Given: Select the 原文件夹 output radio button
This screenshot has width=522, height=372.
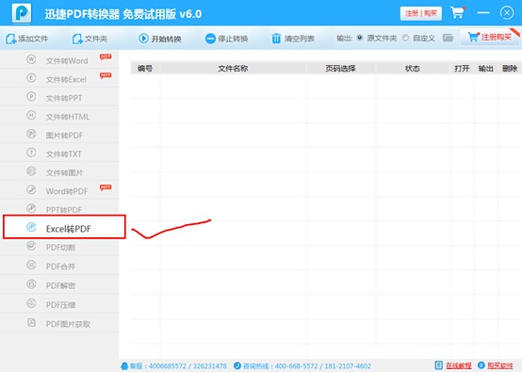Looking at the screenshot, I should (360, 38).
